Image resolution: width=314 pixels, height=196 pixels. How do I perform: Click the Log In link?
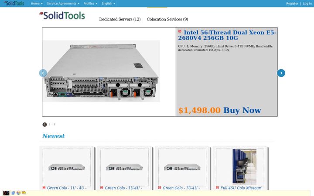[307, 3]
